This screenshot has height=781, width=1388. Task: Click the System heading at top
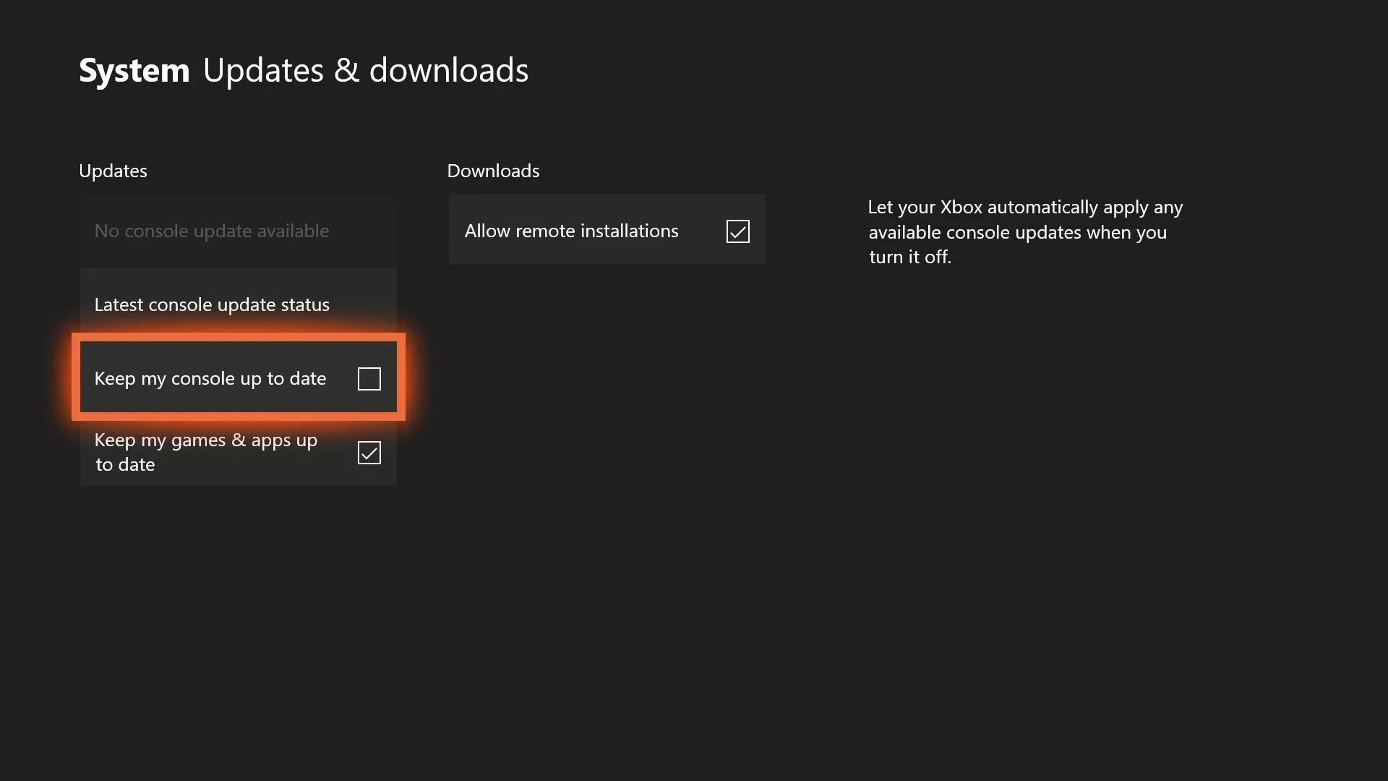134,71
